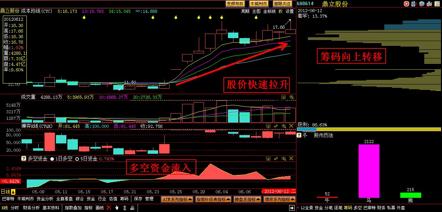Open the 设置 settings menu
The image size is (442, 212).
pos(290,11)
